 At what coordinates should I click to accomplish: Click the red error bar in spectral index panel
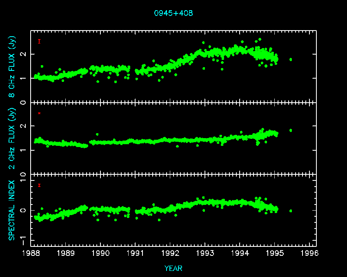pos(39,185)
